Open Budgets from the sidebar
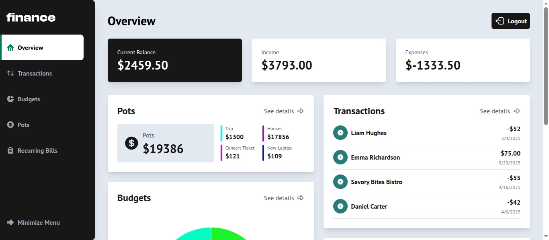Screen dimensions: 549x240 click(42, 99)
